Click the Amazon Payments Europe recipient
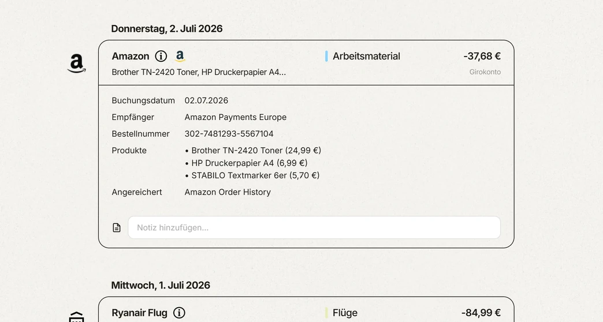The image size is (603, 322). tap(235, 117)
